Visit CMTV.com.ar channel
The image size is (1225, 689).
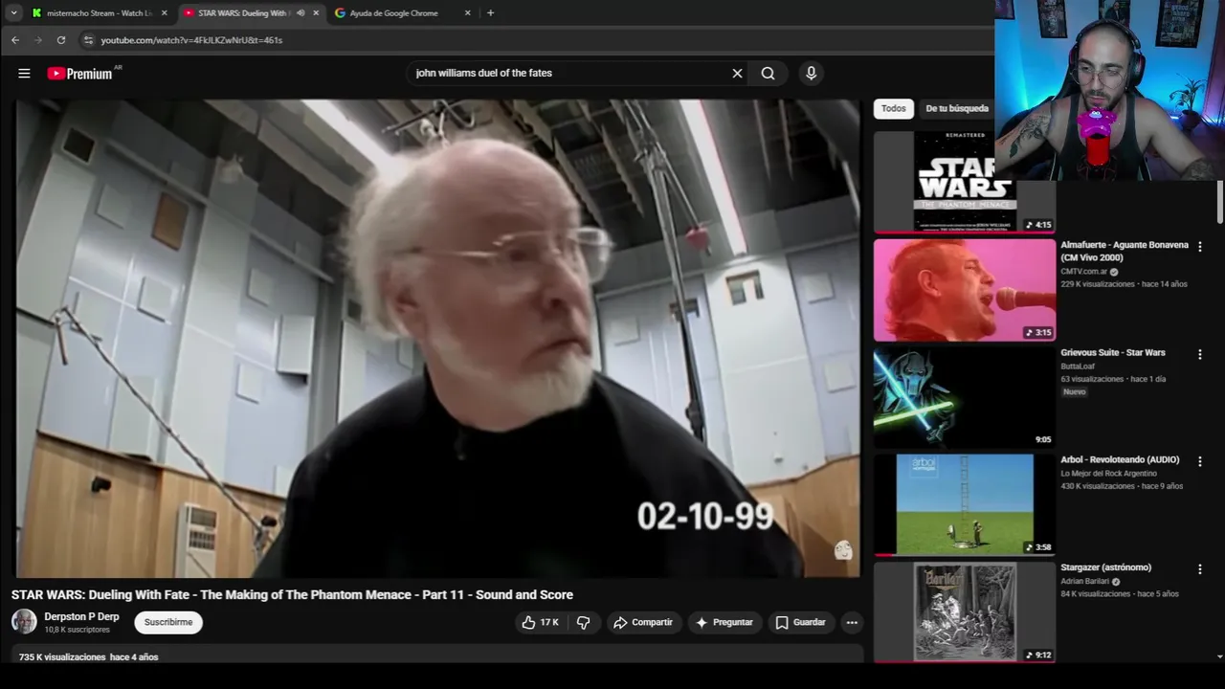[1083, 271]
